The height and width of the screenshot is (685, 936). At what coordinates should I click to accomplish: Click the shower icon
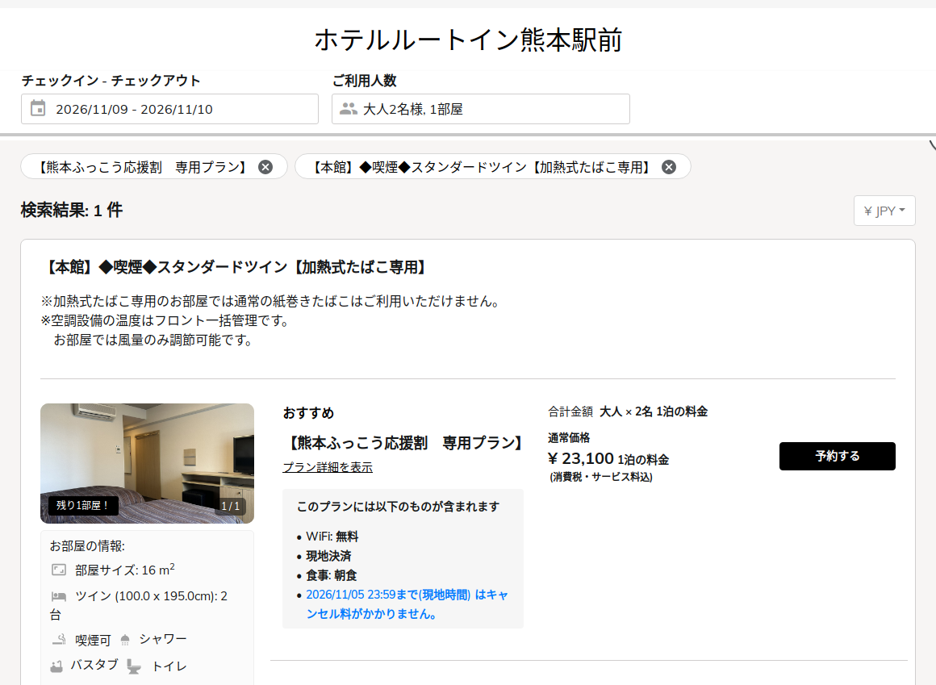click(x=125, y=640)
